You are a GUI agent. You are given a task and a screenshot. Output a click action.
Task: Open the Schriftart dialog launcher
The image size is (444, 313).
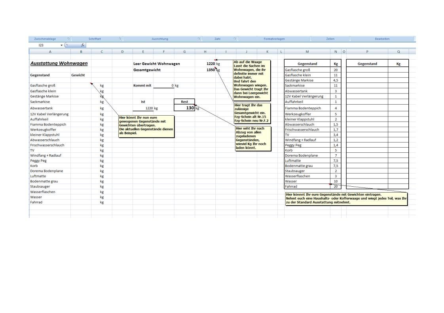tap(120, 39)
